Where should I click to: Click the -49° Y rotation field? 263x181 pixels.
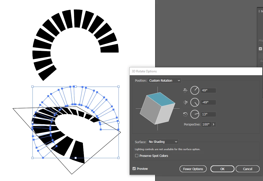pos(208,102)
